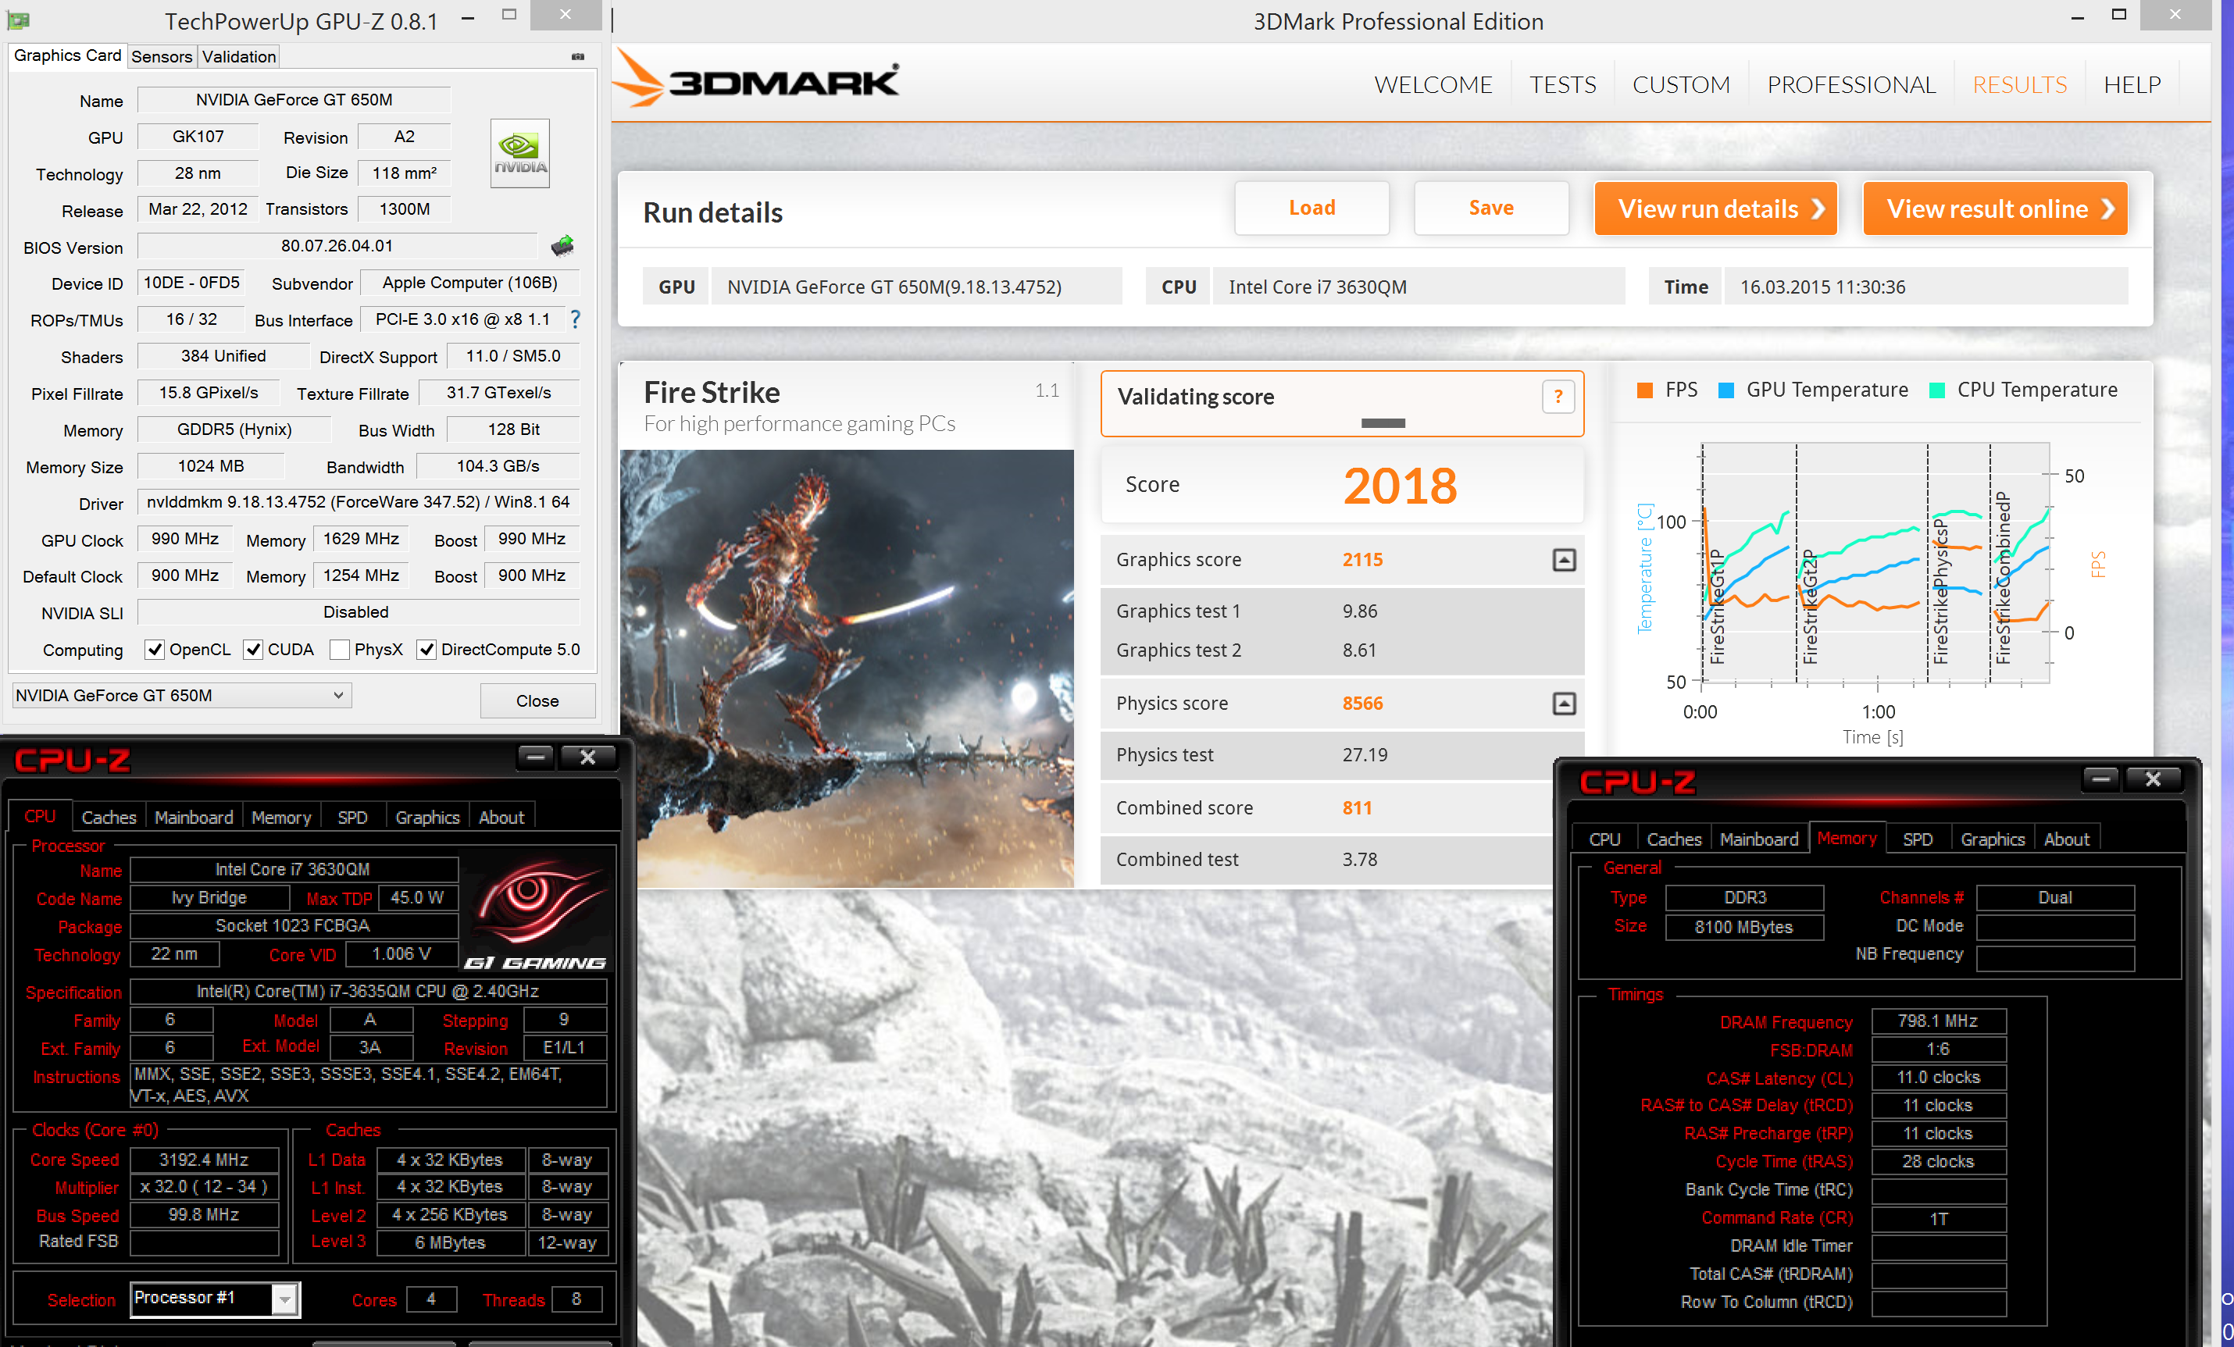Screen dimensions: 2234x1347
Task: Toggle the OpenCL checkbox
Action: pos(155,650)
